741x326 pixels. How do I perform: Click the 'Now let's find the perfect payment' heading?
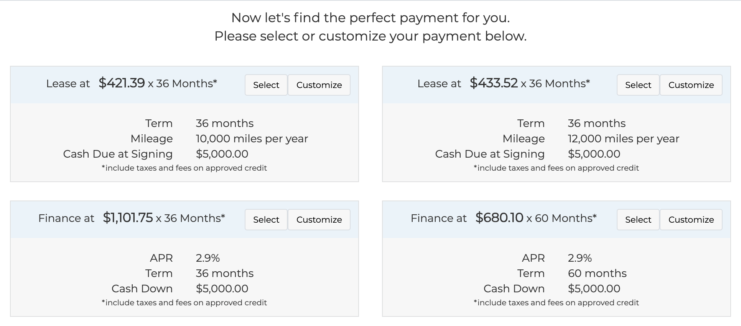370,18
